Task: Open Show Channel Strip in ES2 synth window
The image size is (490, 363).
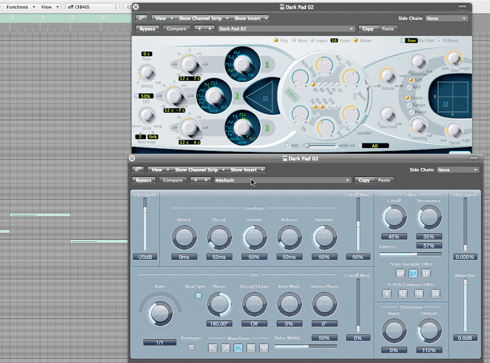Action: [203, 18]
